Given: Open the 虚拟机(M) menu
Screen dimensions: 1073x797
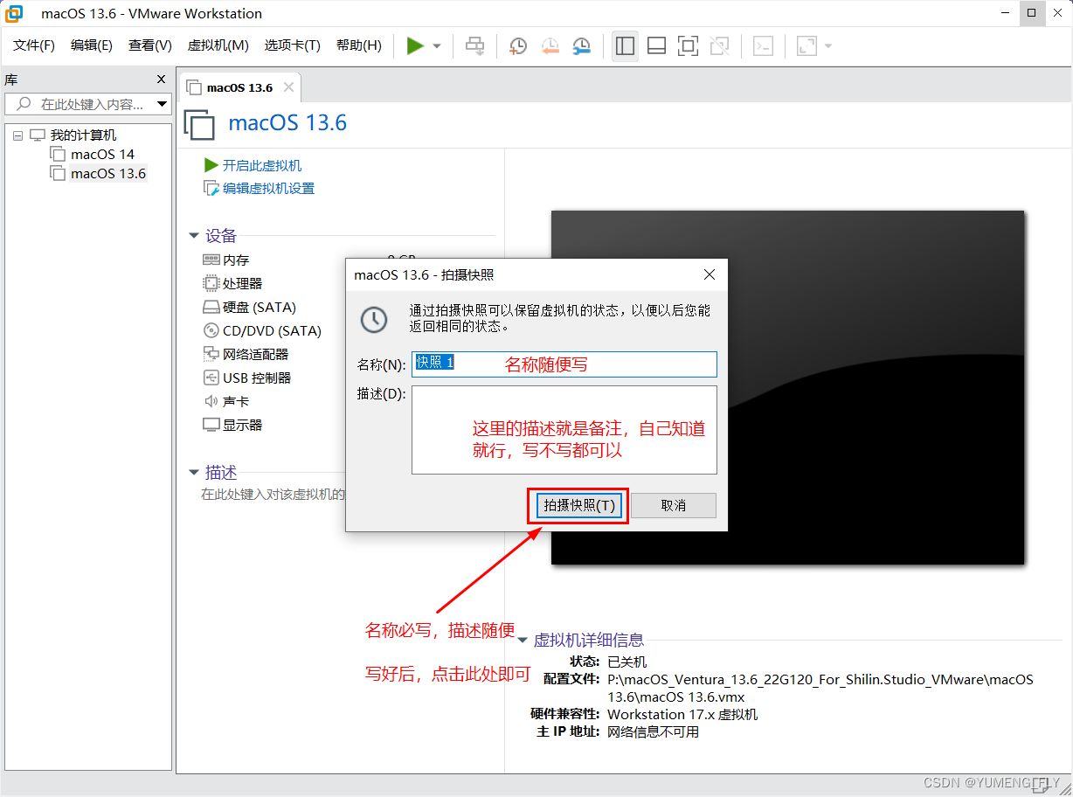Looking at the screenshot, I should click(218, 45).
